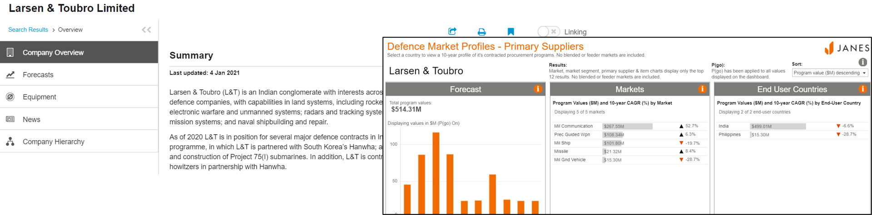Select India in End User Countries
Screen dimensions: 872x215
click(791, 126)
